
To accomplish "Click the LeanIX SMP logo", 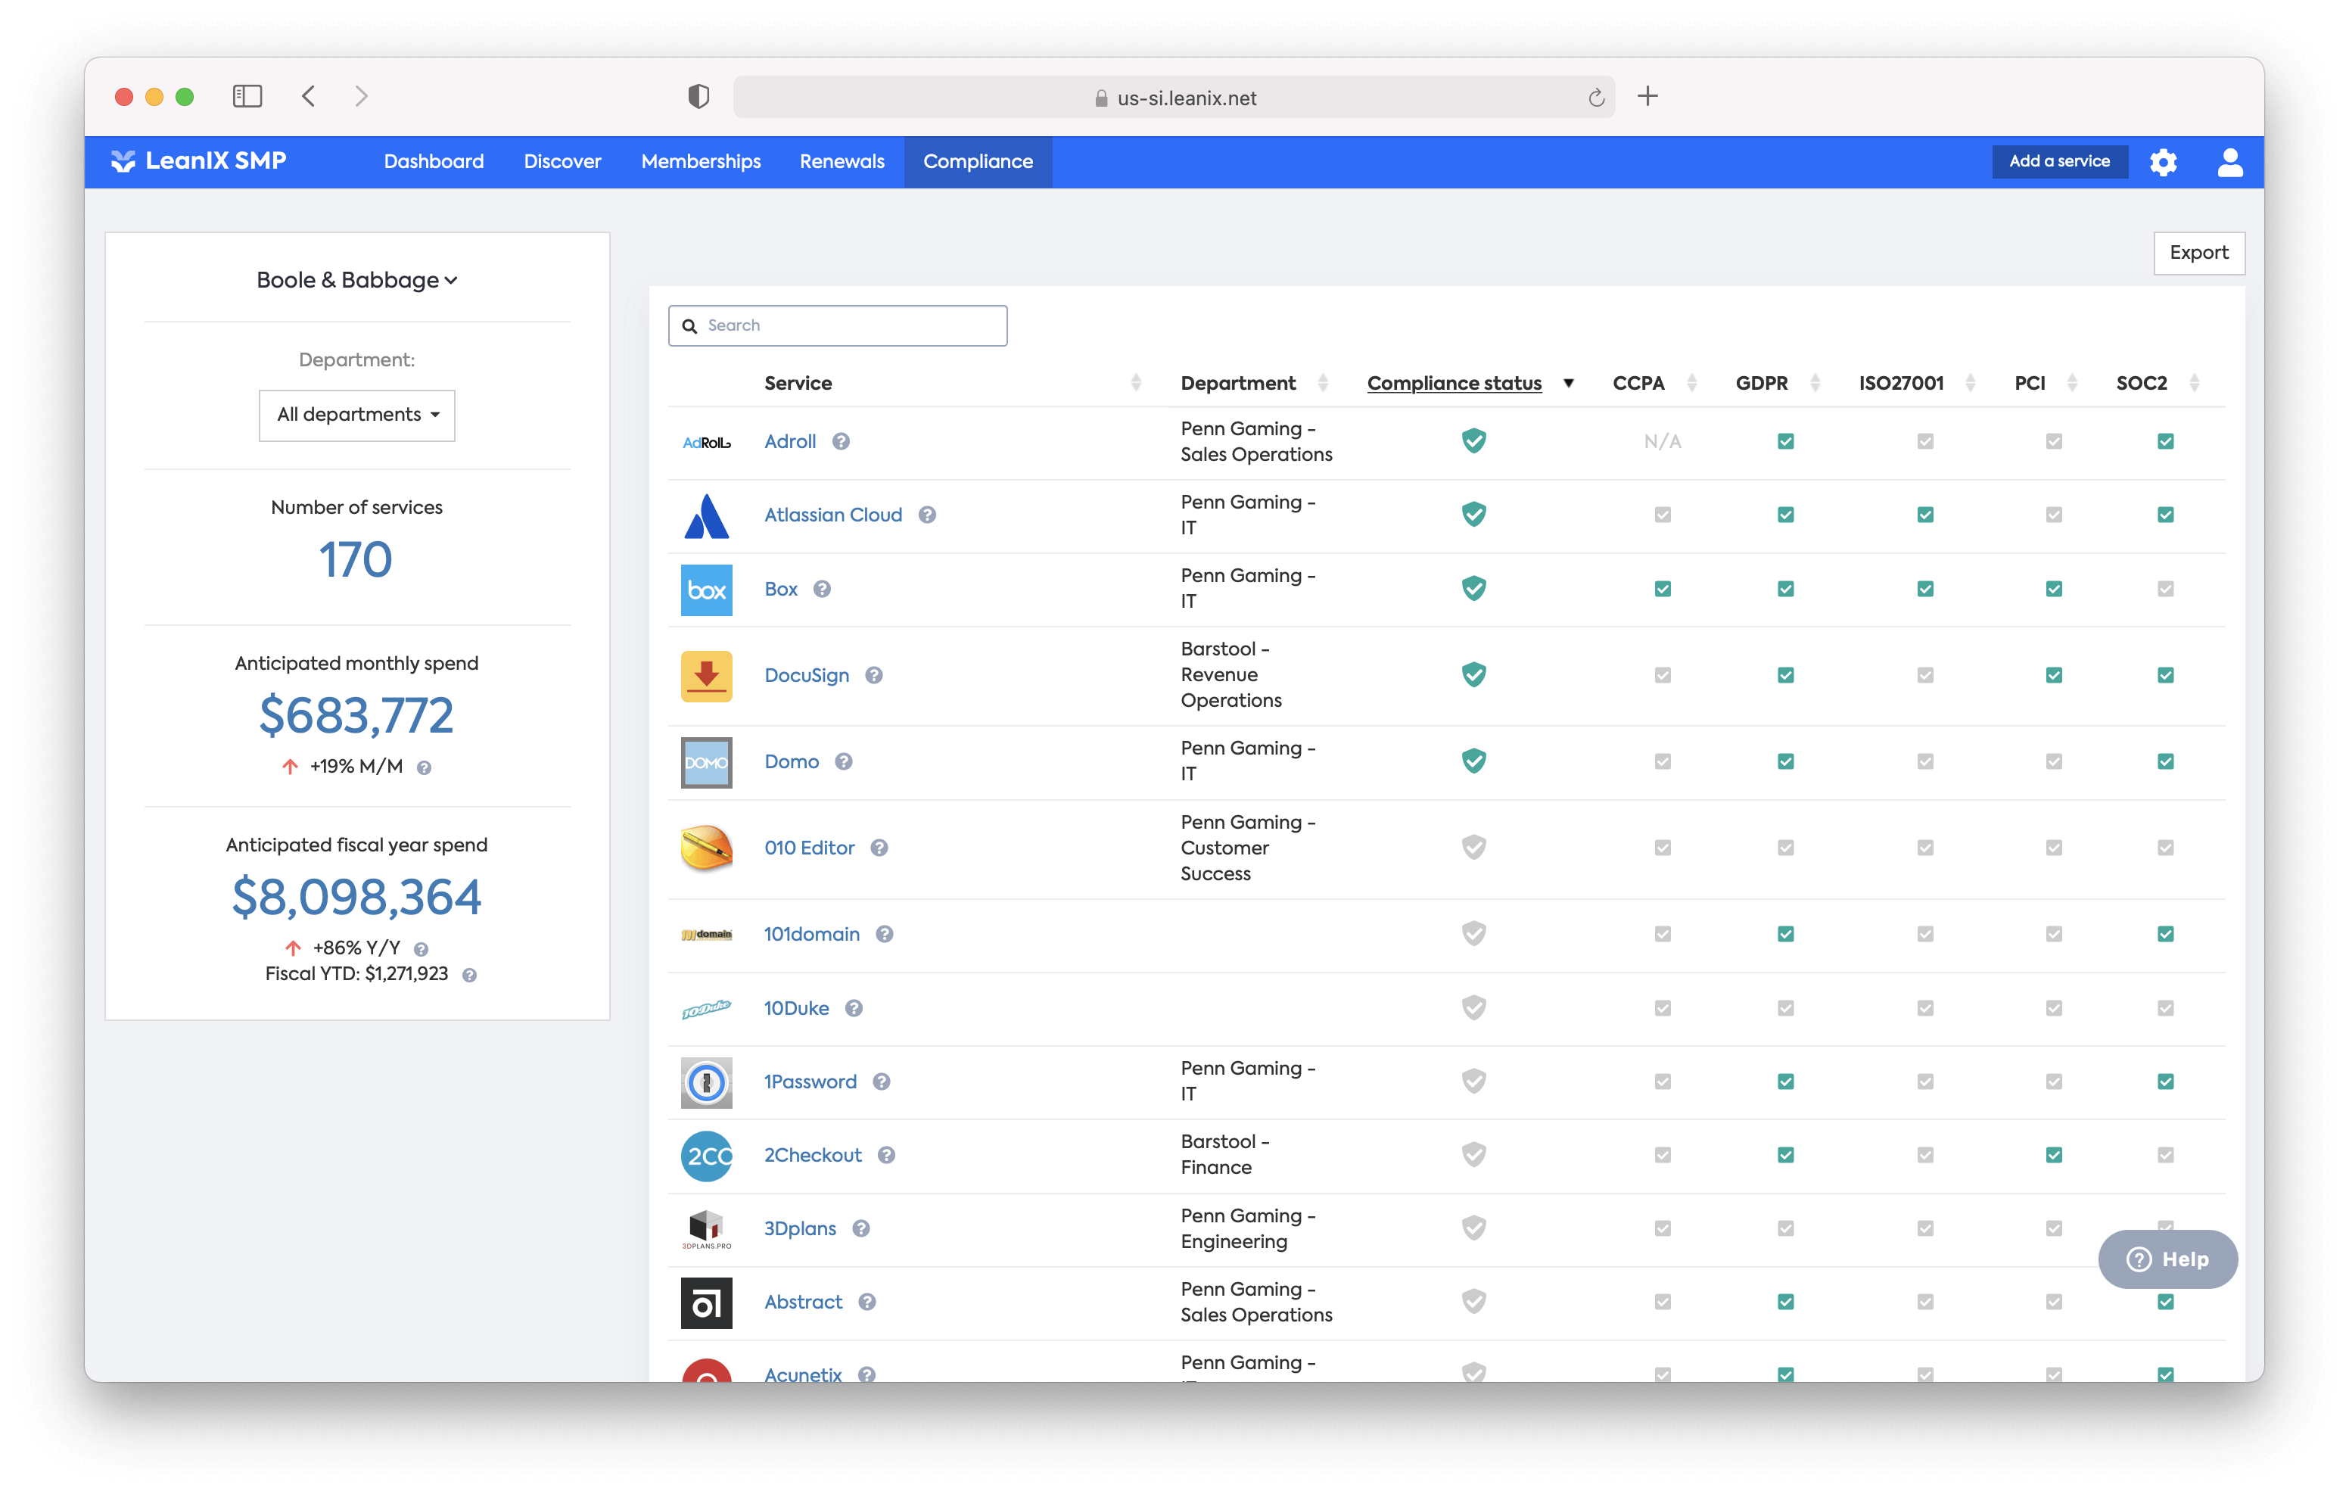I will 198,161.
